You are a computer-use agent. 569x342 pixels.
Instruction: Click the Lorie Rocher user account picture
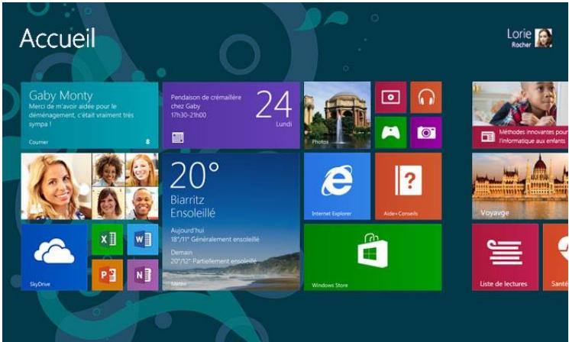point(544,38)
